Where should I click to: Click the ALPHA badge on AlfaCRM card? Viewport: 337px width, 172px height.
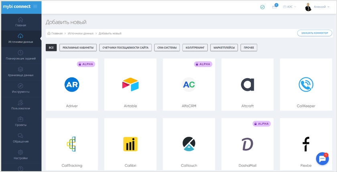[203, 64]
